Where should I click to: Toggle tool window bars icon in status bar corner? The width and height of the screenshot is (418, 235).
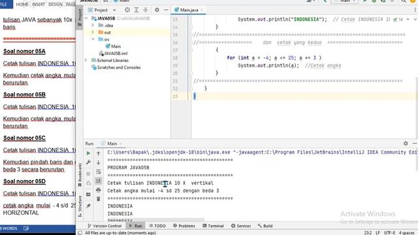pos(80,232)
